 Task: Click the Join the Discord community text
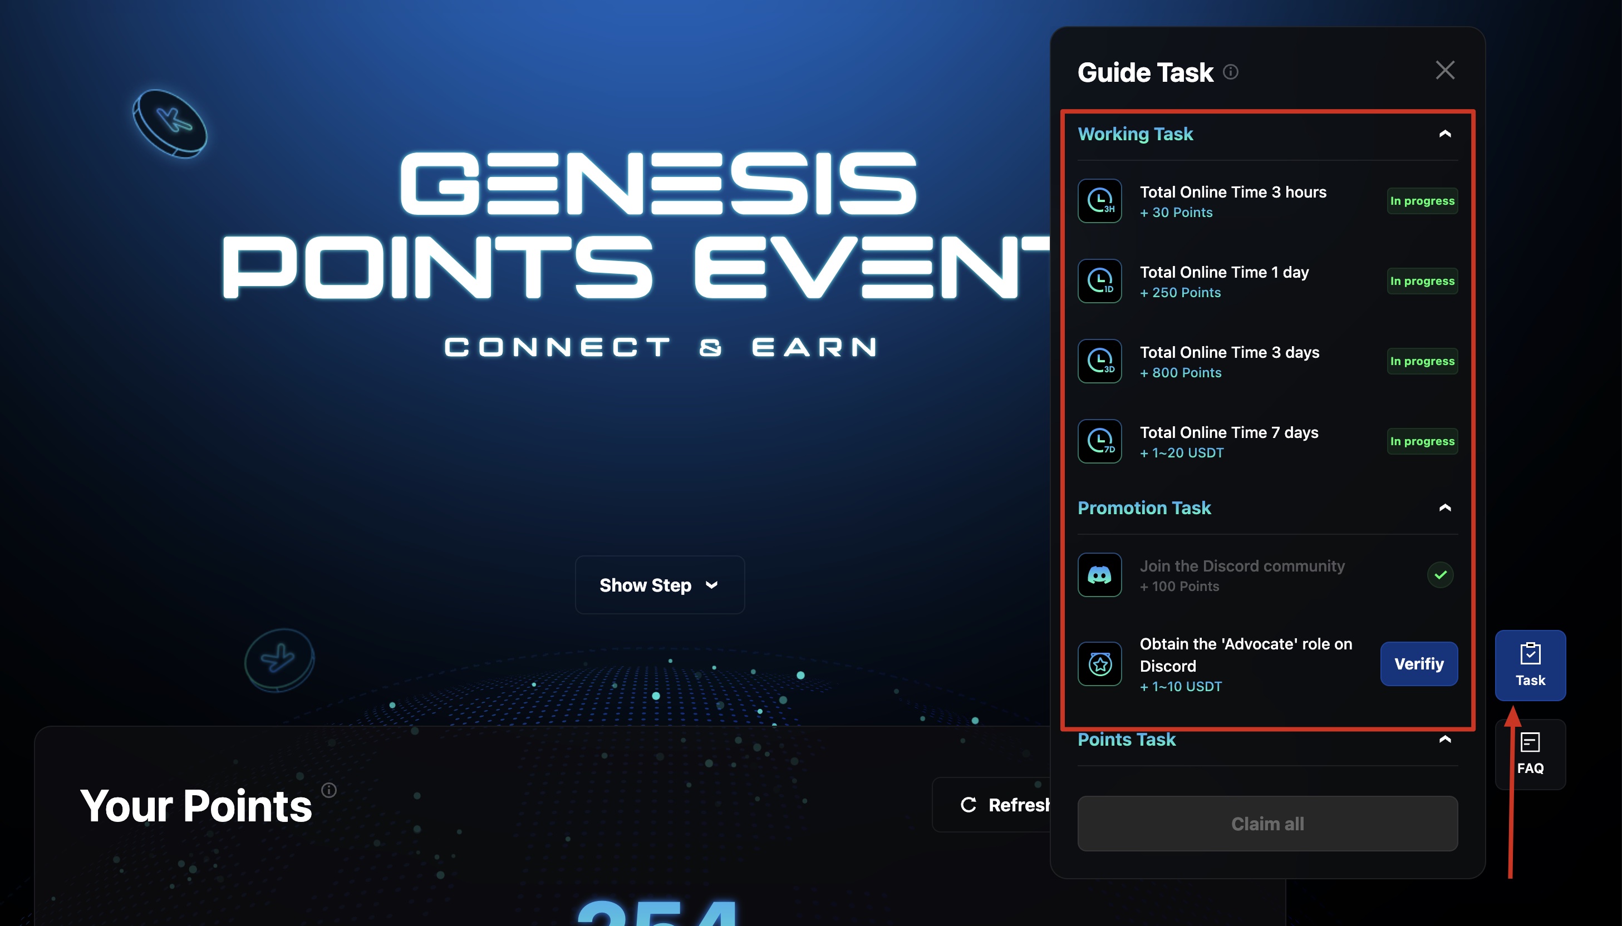coord(1242,566)
